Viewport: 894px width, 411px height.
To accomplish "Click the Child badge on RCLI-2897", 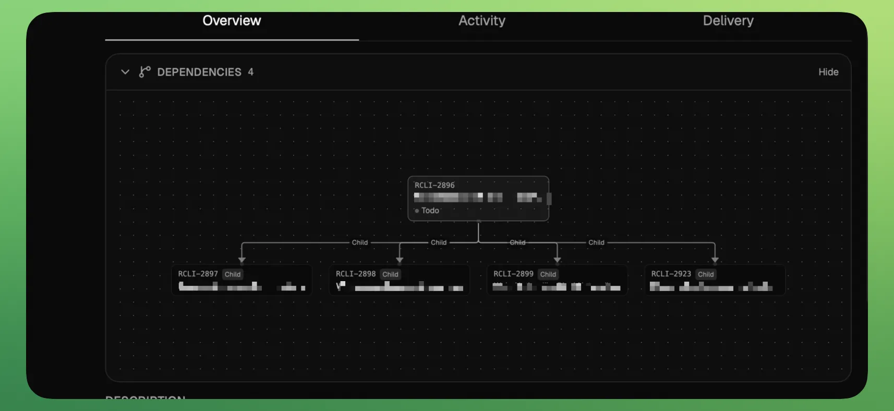I will point(233,274).
